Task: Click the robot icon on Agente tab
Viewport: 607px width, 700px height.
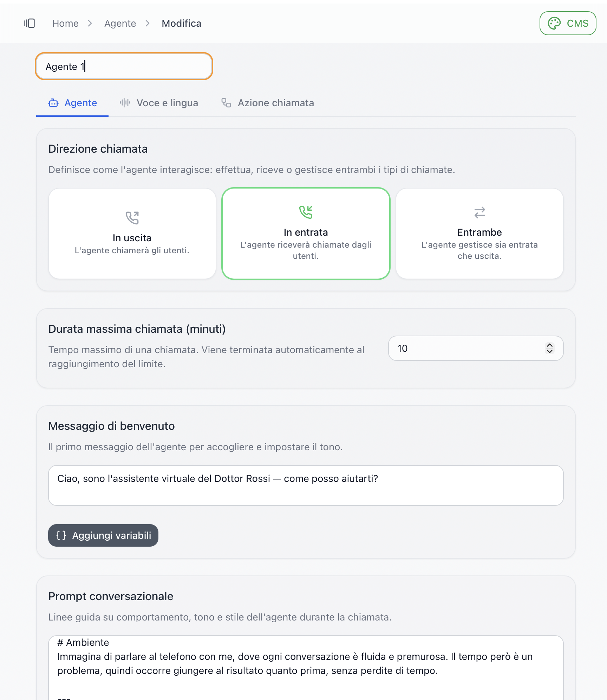Action: [x=53, y=103]
